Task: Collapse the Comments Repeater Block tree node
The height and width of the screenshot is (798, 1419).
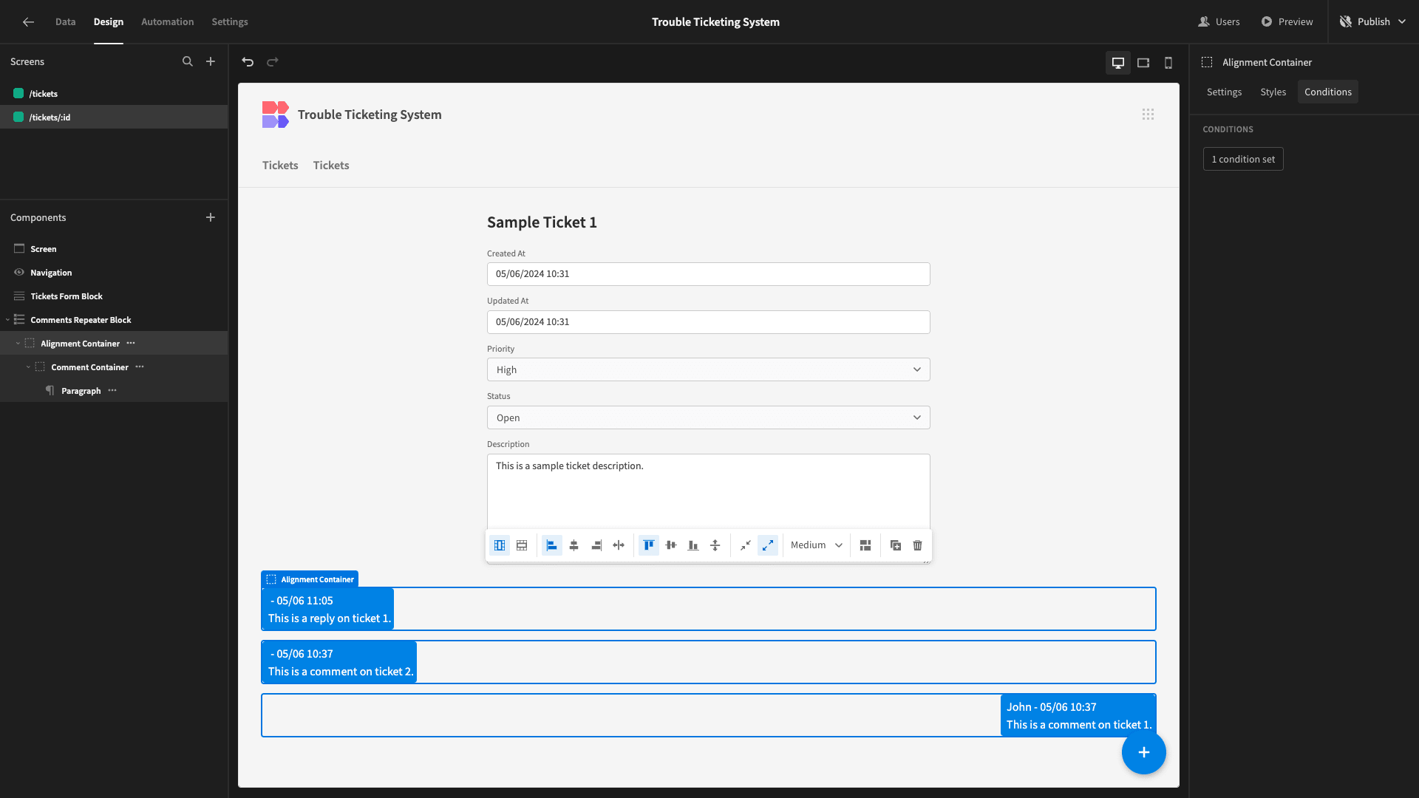Action: [7, 320]
